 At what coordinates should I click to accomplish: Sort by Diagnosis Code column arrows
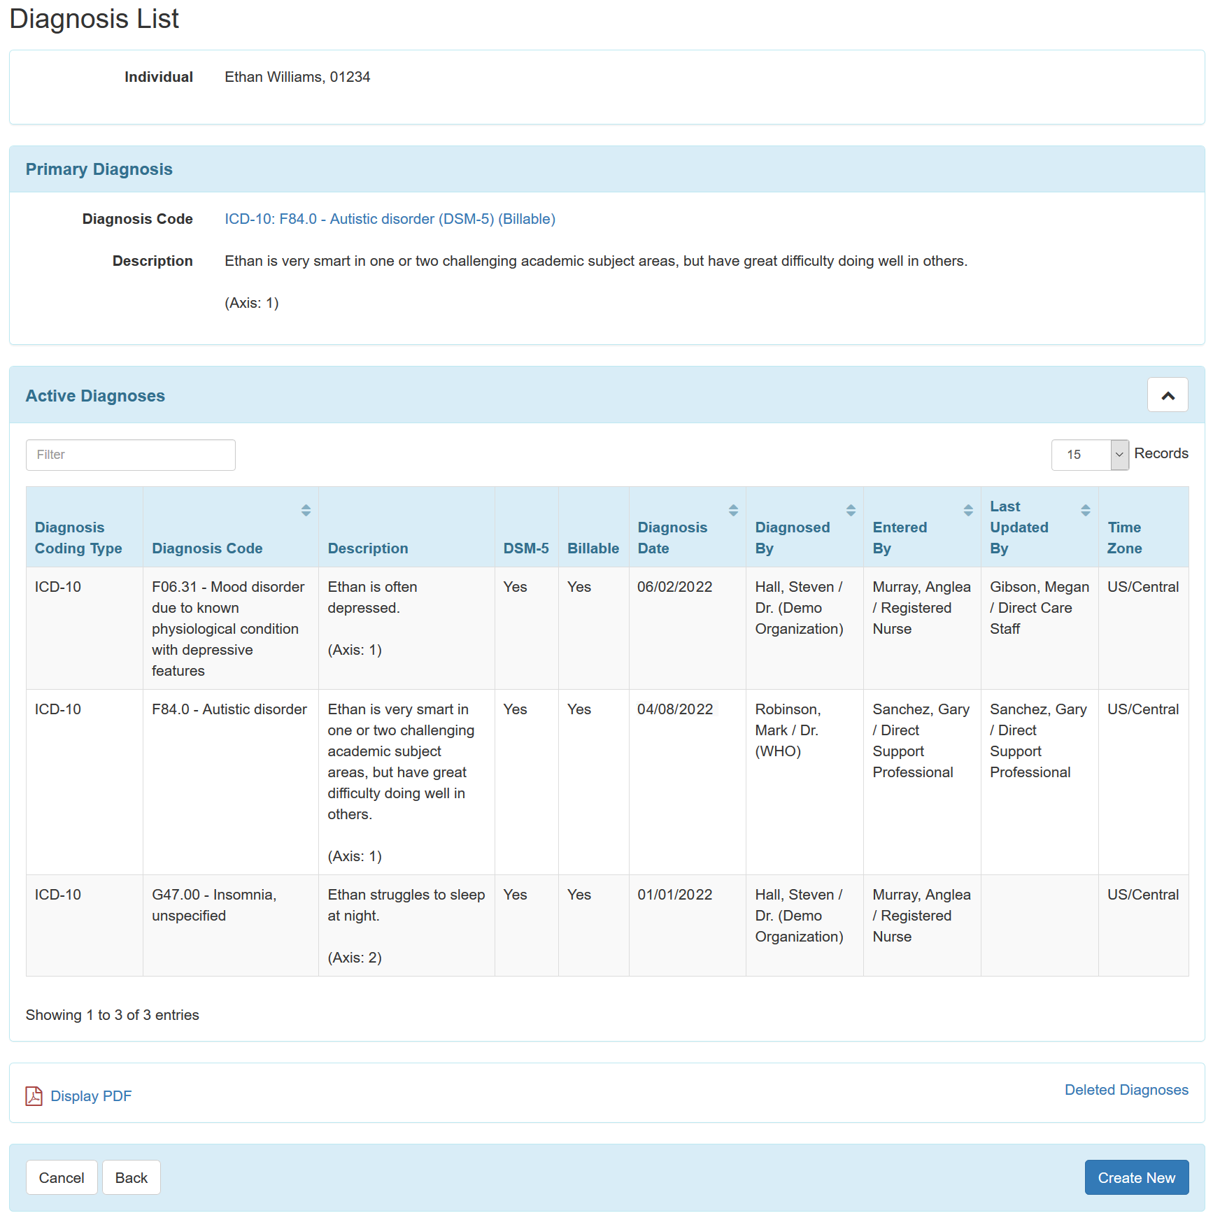tap(306, 510)
